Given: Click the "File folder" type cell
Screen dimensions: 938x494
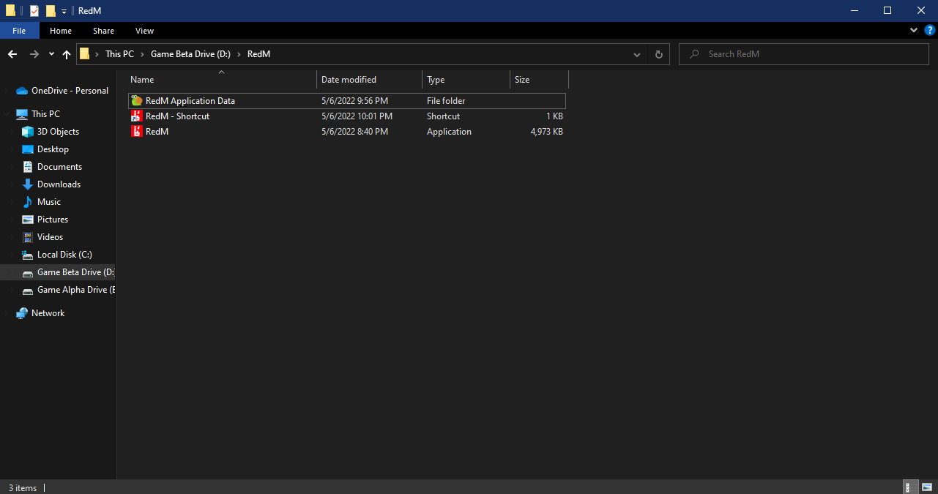Looking at the screenshot, I should (446, 101).
